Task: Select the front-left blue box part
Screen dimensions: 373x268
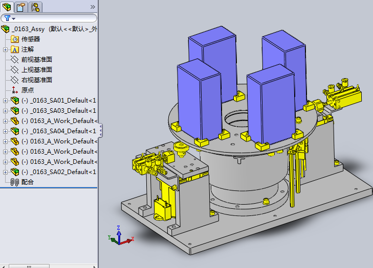Action: [x=200, y=100]
